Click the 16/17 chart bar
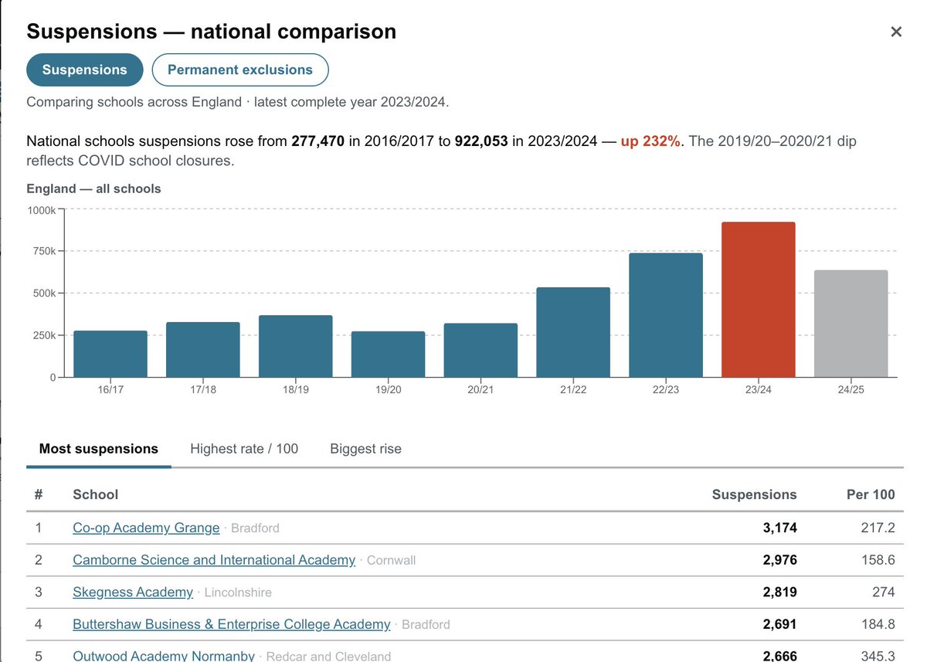927x662 pixels. click(110, 354)
